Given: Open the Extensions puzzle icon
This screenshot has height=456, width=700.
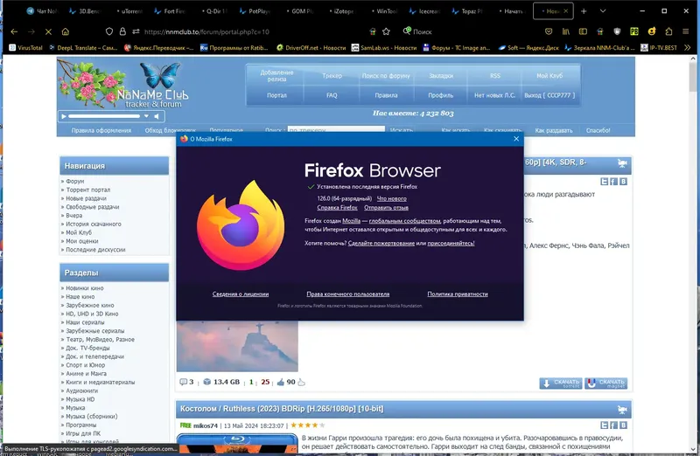Looking at the screenshot, I should tap(668, 31).
